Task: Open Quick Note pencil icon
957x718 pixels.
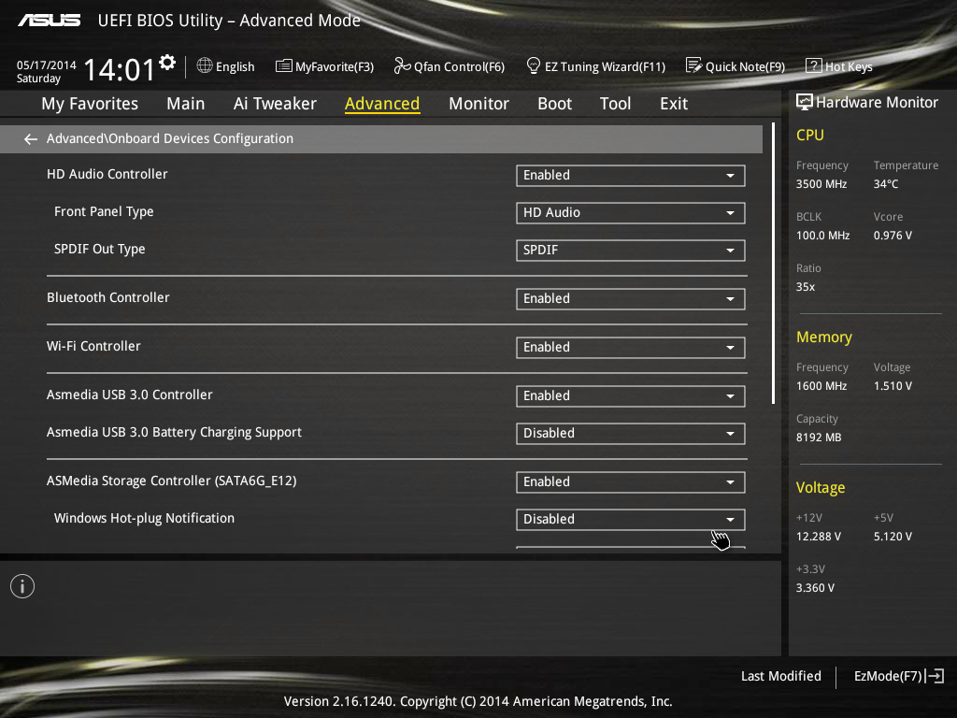Action: [694, 65]
